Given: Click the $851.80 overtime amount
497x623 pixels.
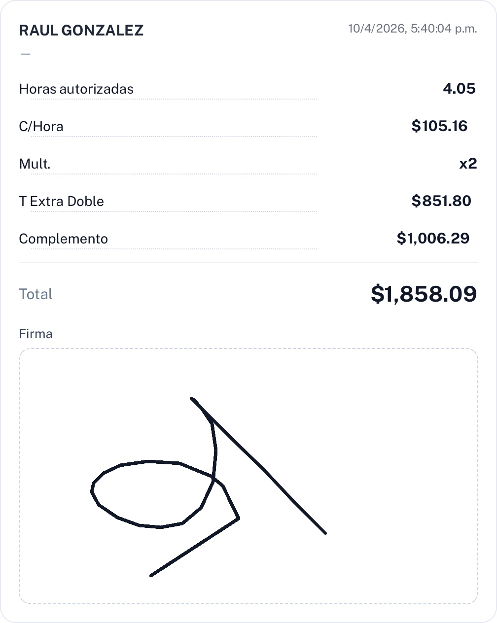Looking at the screenshot, I should [x=441, y=201].
